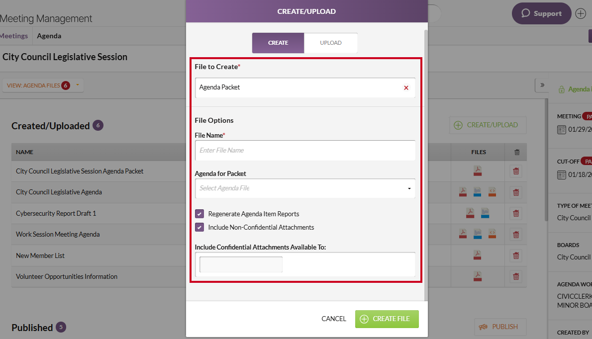Viewport: 592px width, 339px height.
Task: Open PDF of Volunteer Opportunities Information
Action: [478, 276]
